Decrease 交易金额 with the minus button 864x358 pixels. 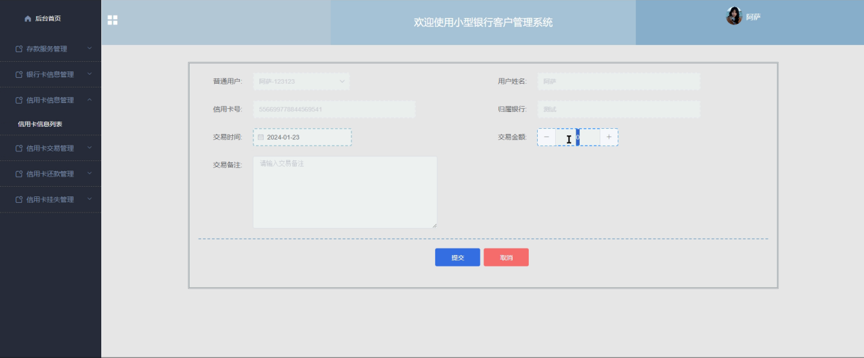click(547, 137)
